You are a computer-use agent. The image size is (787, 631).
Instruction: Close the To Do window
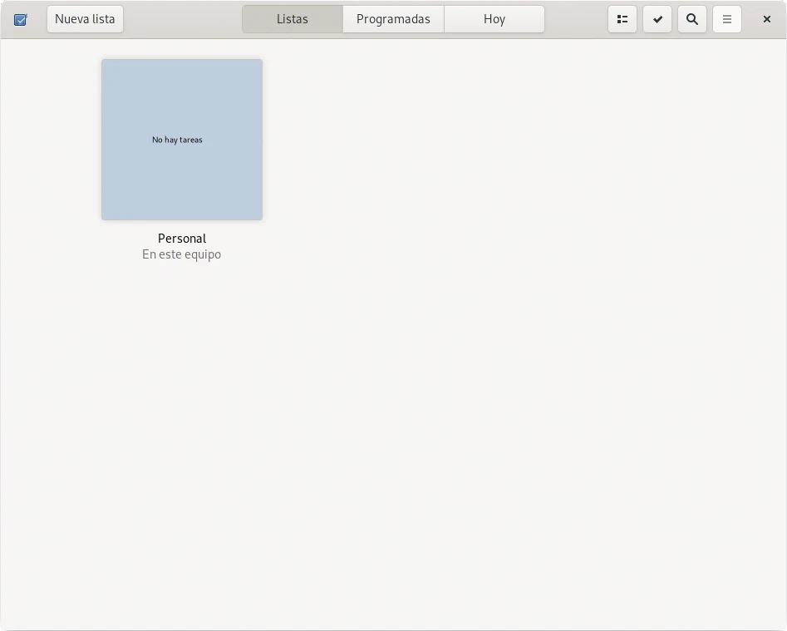766,19
